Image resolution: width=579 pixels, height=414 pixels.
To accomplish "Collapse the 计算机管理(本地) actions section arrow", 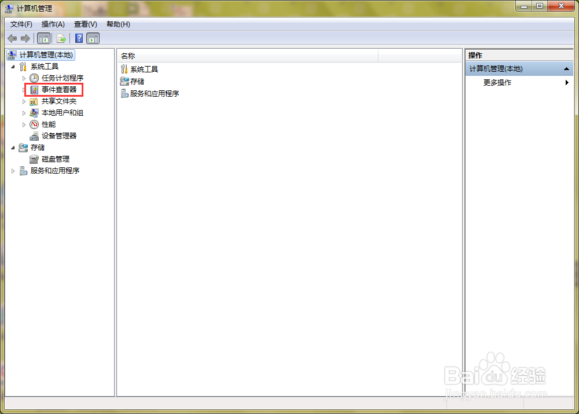I will point(566,69).
